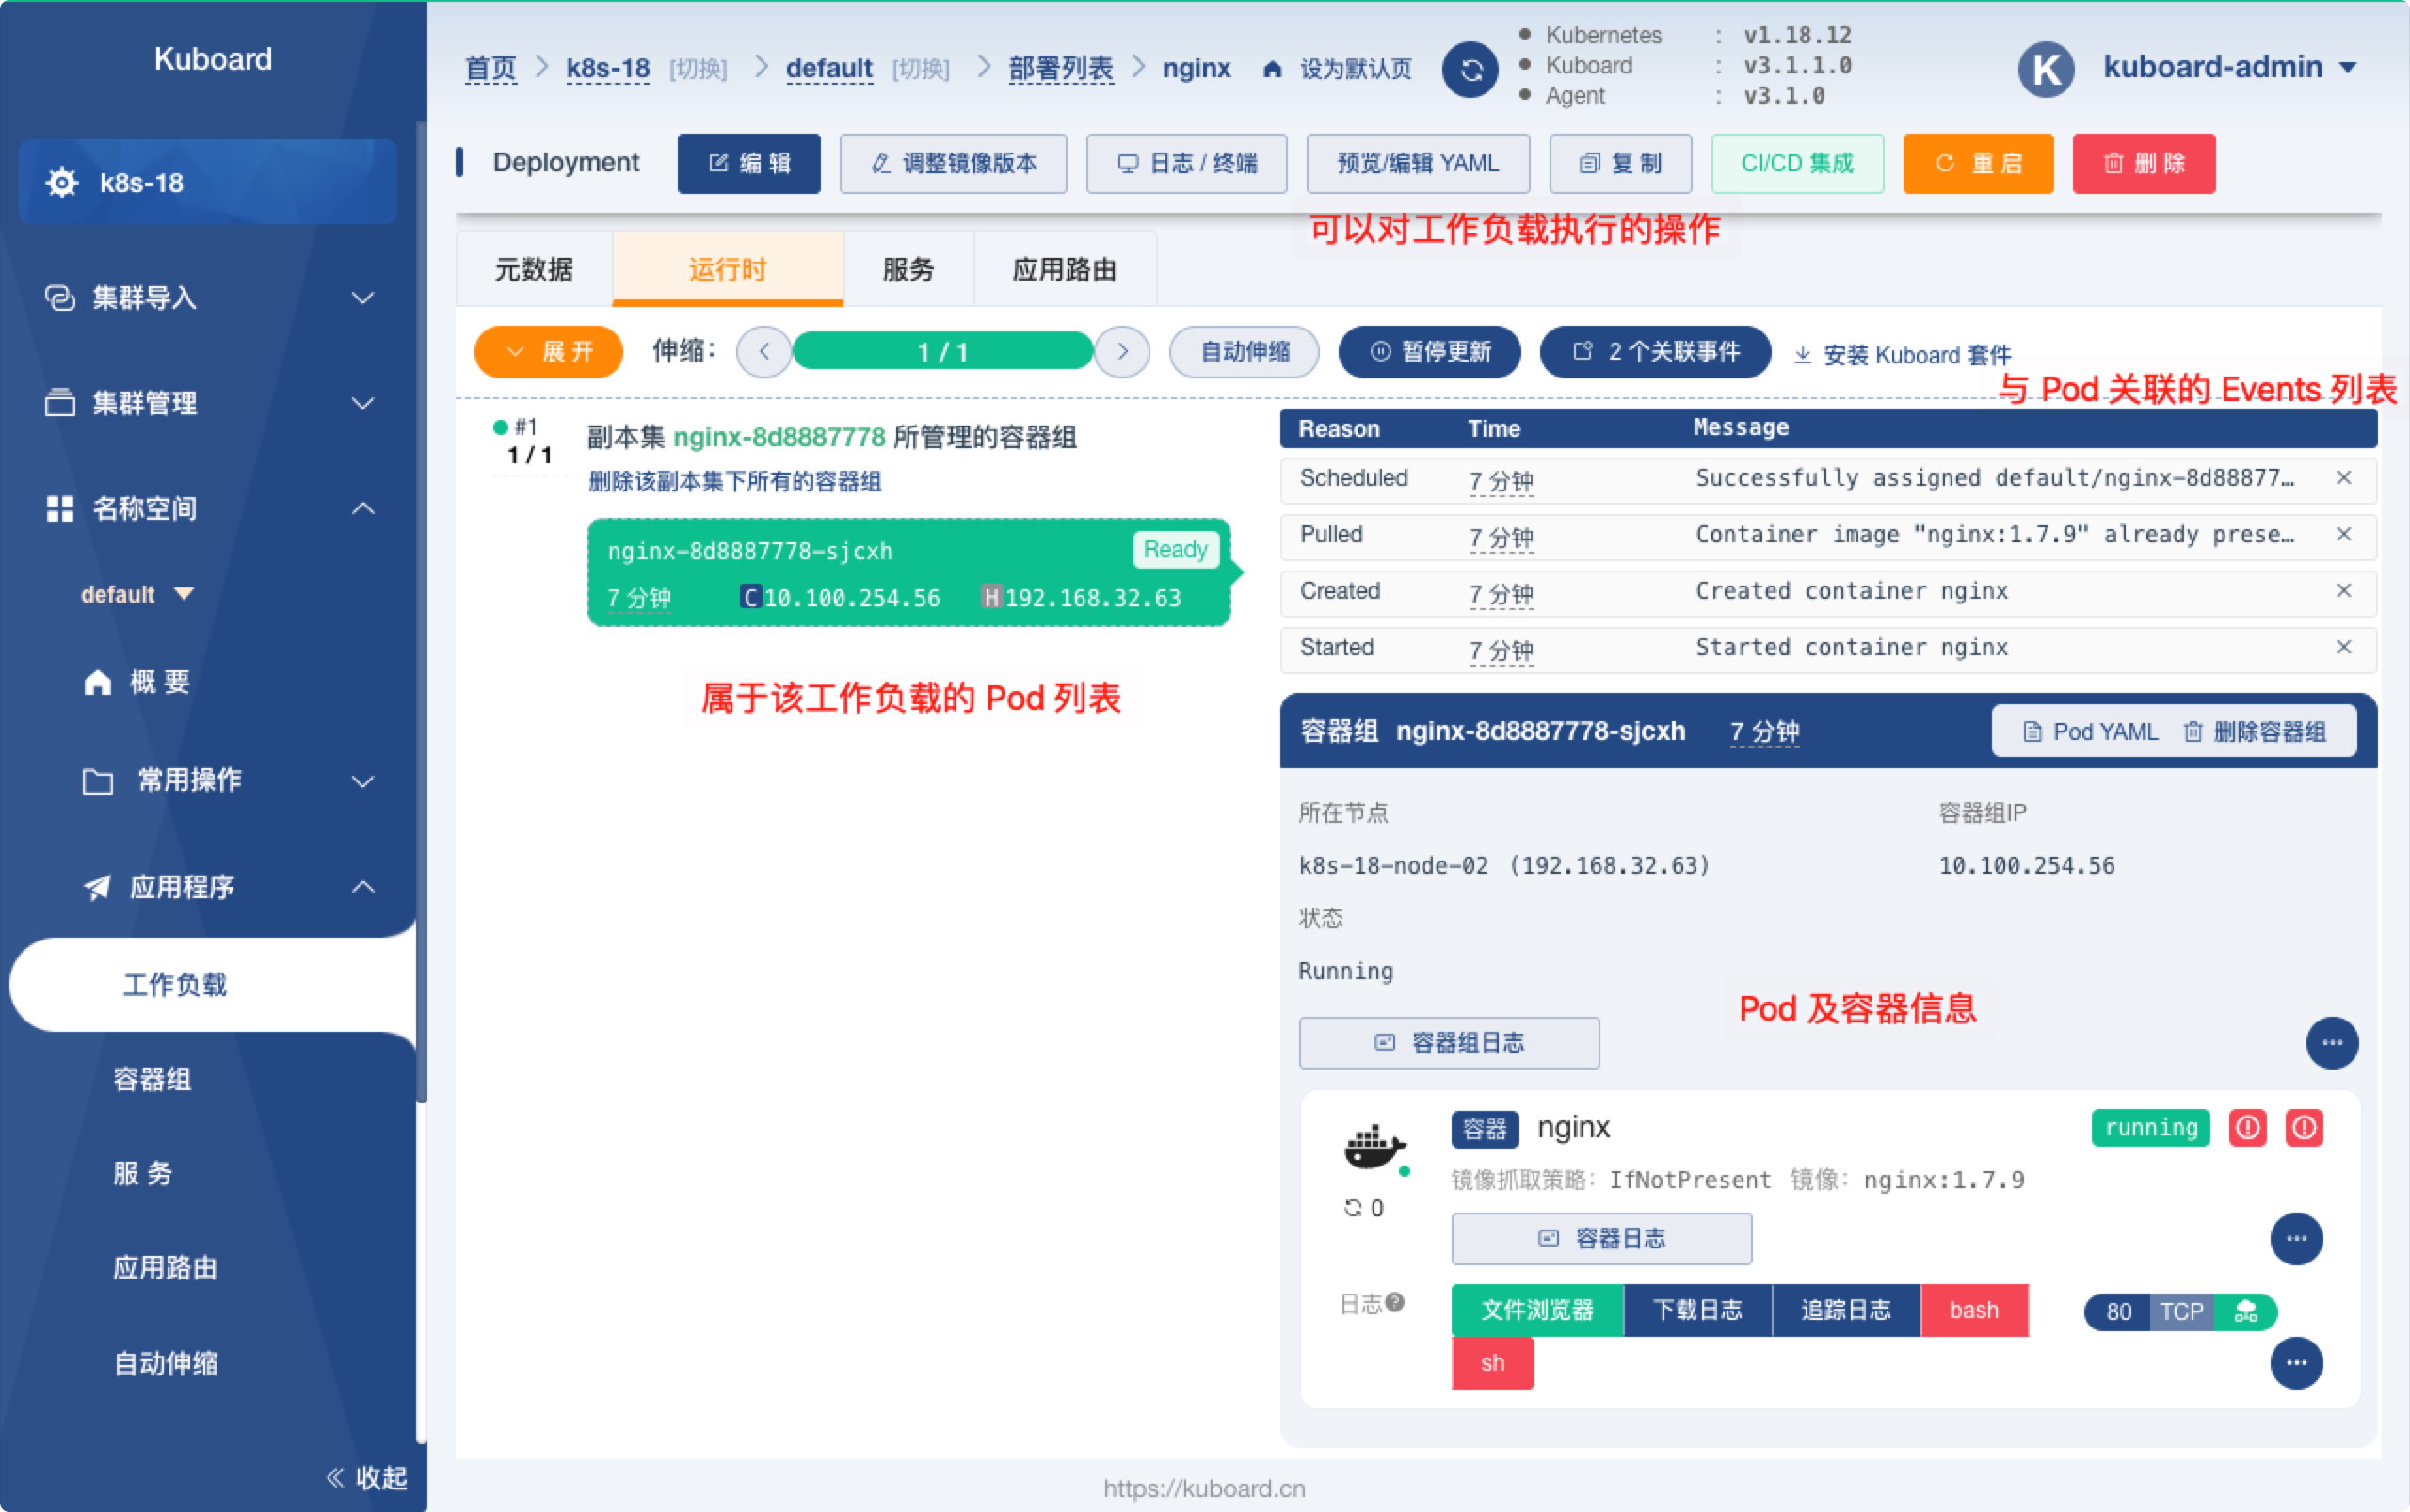Click the k8s-18 cluster gear icon
The height and width of the screenshot is (1512, 2410).
tap(62, 183)
